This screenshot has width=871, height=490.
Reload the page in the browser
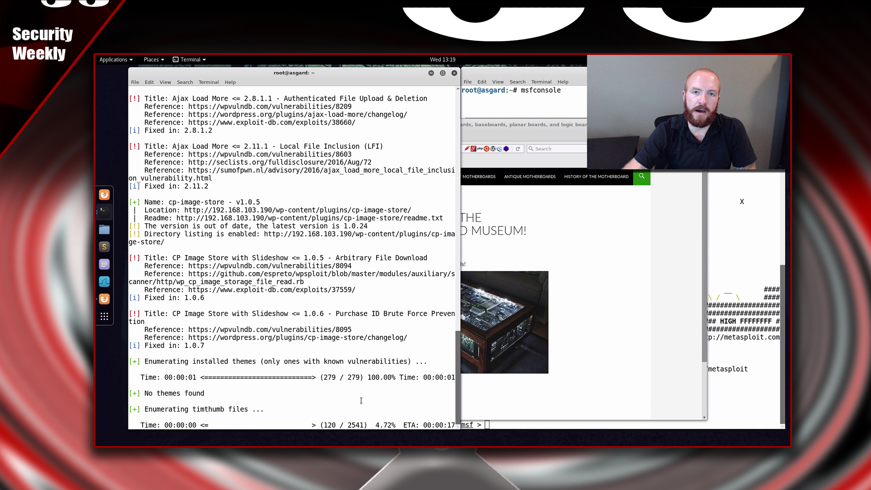point(518,149)
